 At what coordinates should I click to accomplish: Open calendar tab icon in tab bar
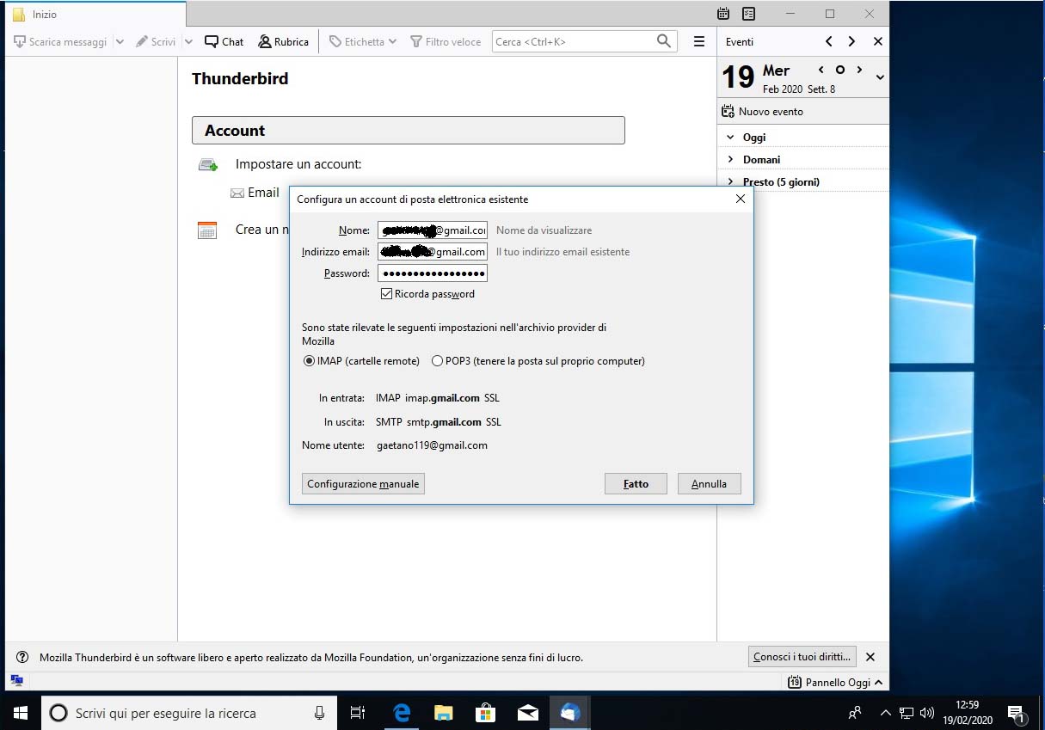[x=723, y=14]
